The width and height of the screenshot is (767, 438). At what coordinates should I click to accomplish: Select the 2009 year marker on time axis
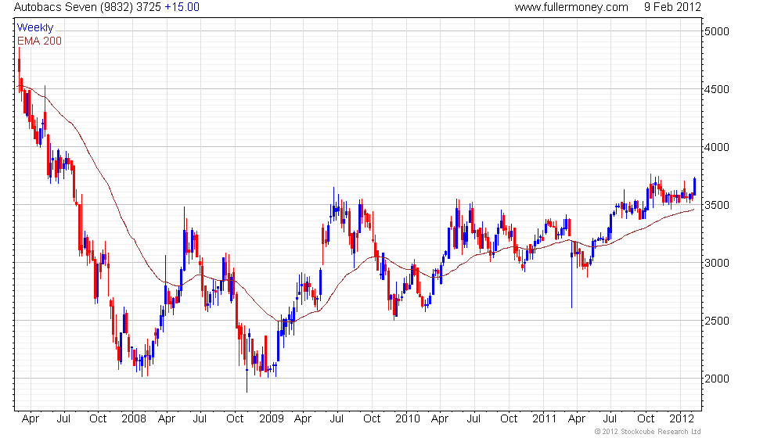point(271,418)
